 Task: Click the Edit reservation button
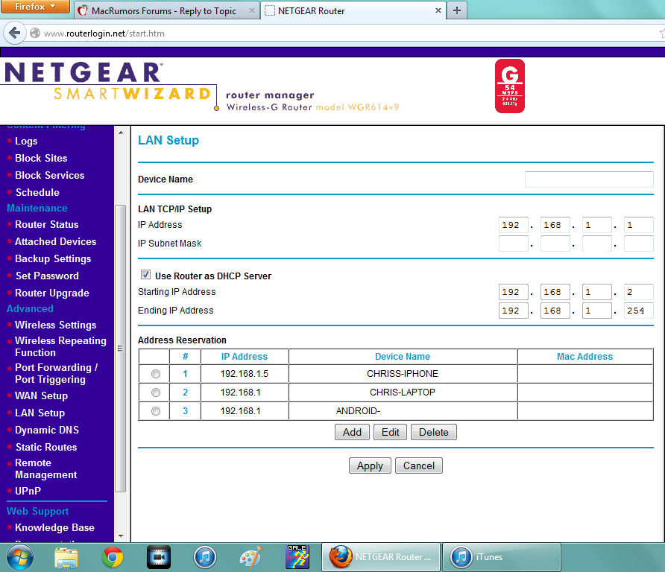coord(390,432)
